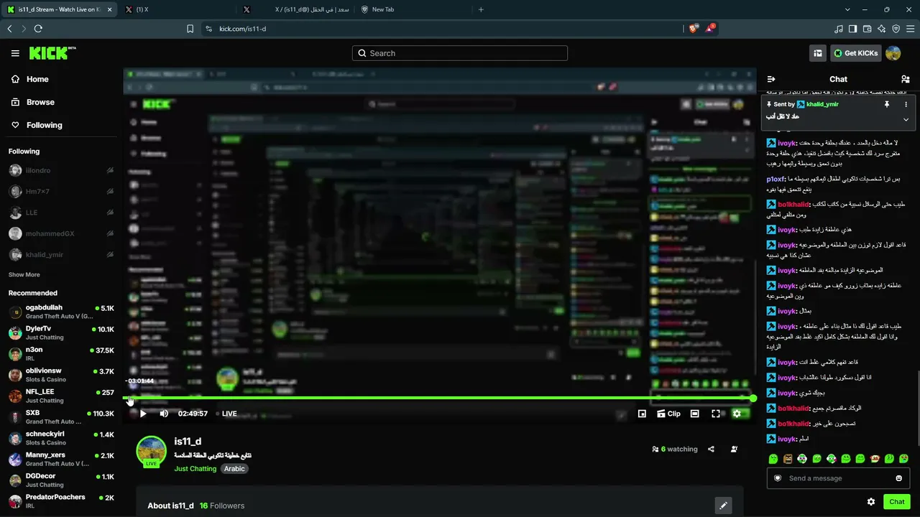
Task: Open the moderator icon next to share
Action: 734,450
